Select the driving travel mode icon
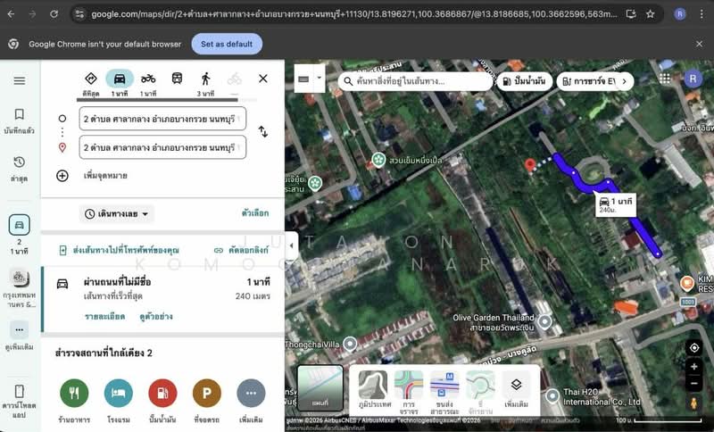Viewport: 714px width, 432px height. click(x=119, y=79)
